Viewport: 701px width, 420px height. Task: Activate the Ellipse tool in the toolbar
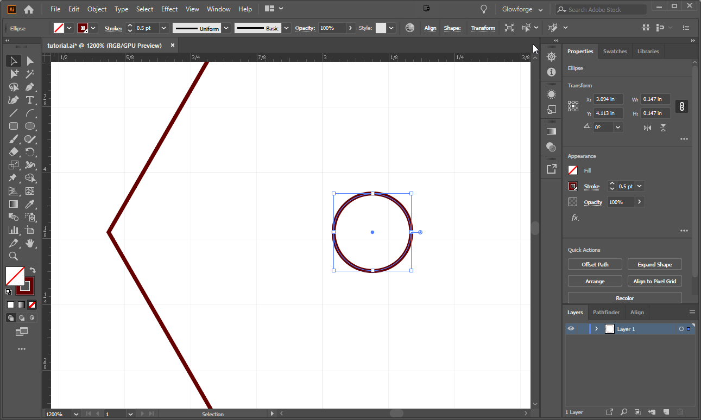[x=30, y=126]
